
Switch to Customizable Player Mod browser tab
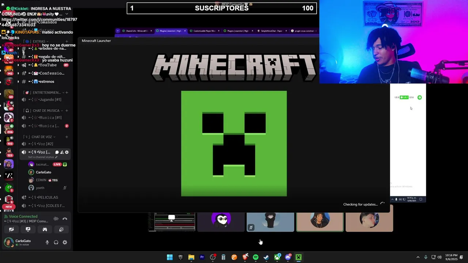204,31
